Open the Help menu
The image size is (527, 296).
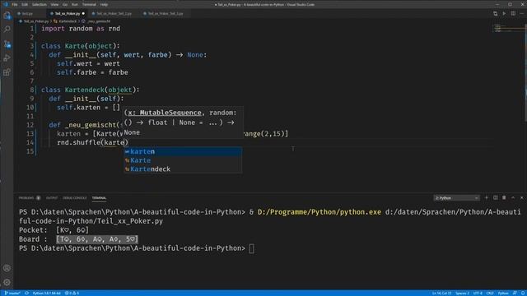click(x=104, y=4)
